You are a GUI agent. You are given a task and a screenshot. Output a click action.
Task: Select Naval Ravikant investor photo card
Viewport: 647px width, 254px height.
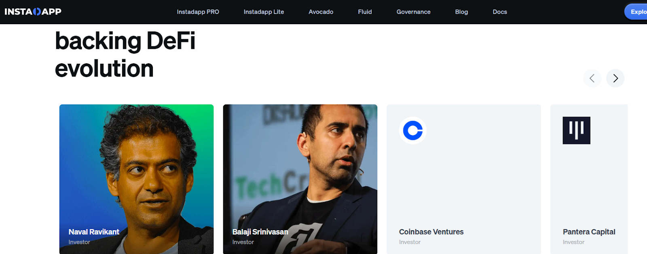[136, 169]
